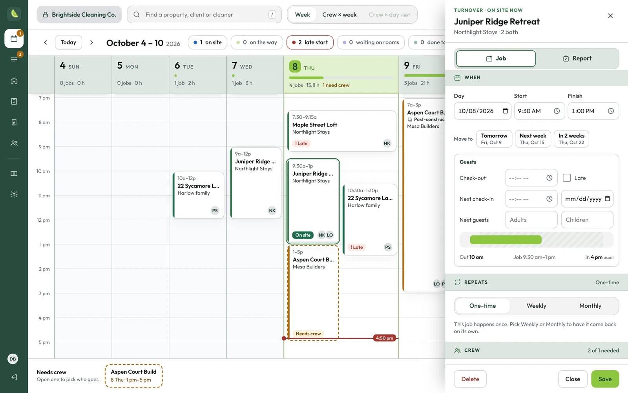Filter by 1 on site chip
This screenshot has width=628, height=393.
208,42
